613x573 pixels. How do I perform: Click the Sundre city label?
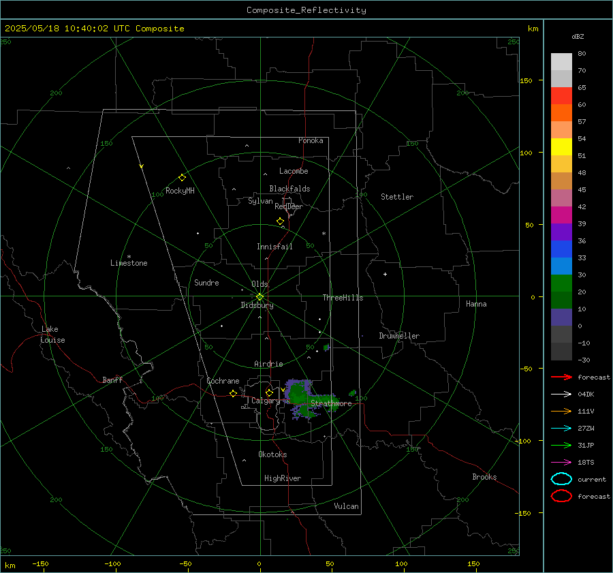coord(206,282)
